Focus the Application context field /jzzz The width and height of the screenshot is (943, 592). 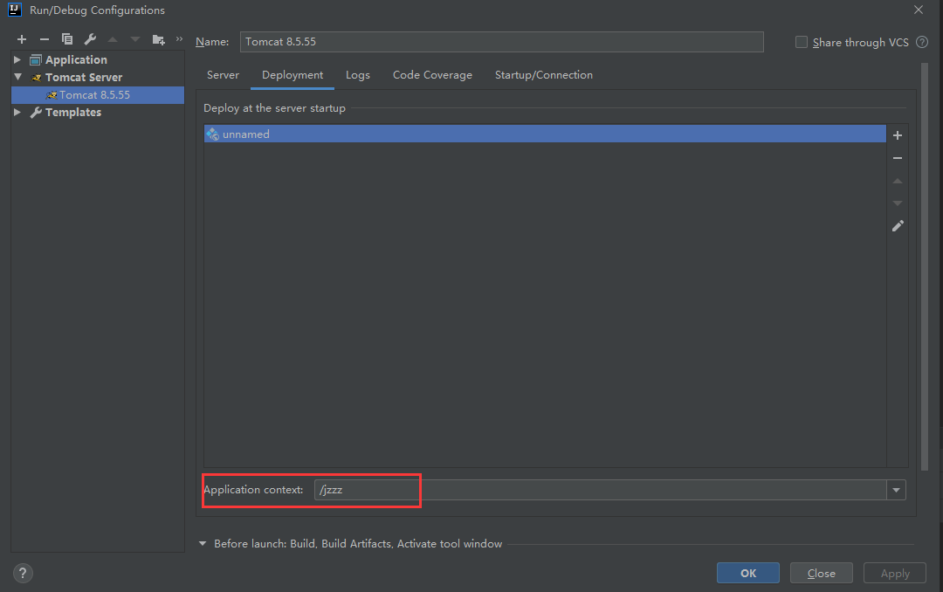[x=600, y=490]
